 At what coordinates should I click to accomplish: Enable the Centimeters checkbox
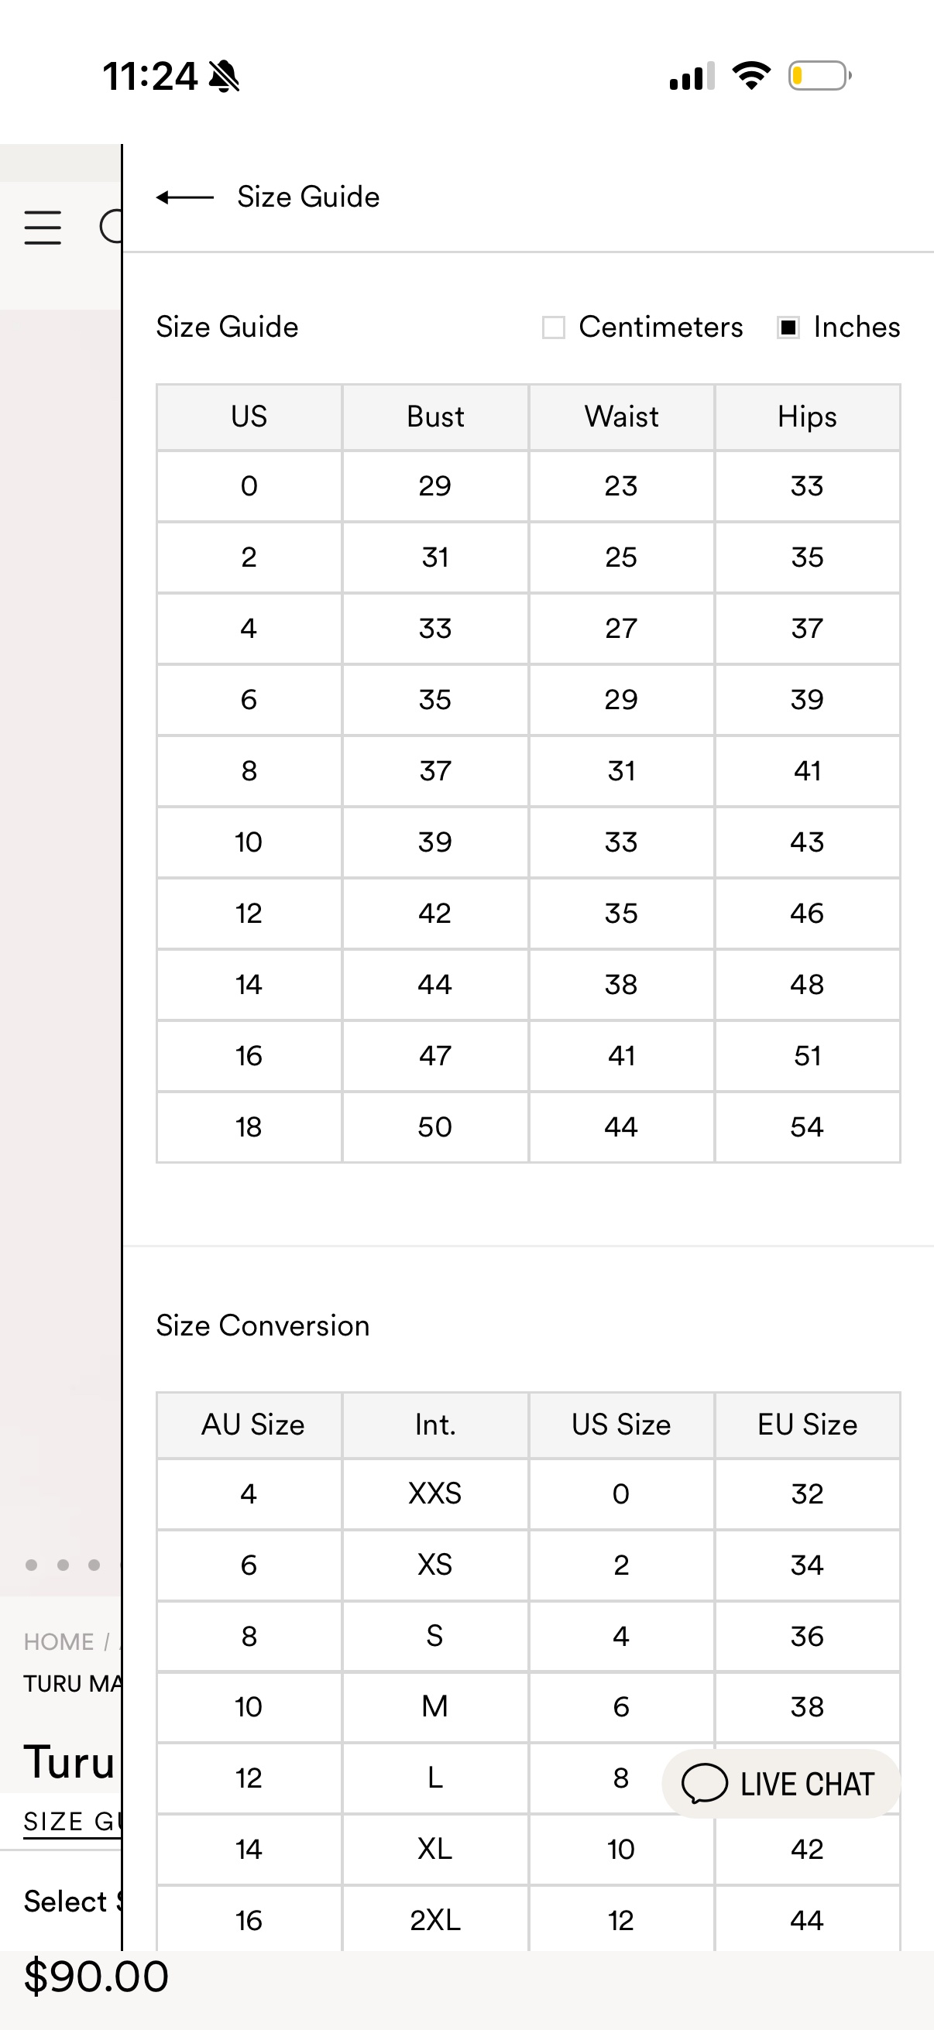(x=553, y=327)
